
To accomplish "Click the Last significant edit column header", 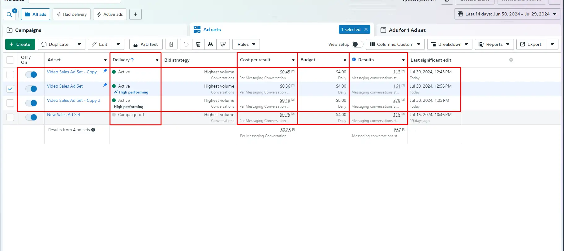I will 431,60.
